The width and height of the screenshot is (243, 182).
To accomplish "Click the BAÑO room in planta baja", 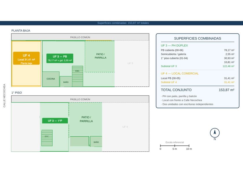I will [66, 81].
